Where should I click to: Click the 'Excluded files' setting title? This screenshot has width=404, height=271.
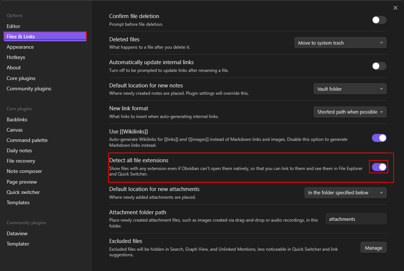point(125,241)
